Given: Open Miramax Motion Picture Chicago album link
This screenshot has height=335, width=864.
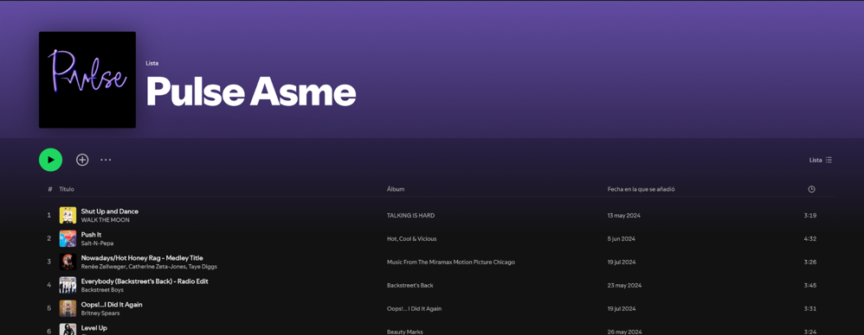Looking at the screenshot, I should point(451,262).
